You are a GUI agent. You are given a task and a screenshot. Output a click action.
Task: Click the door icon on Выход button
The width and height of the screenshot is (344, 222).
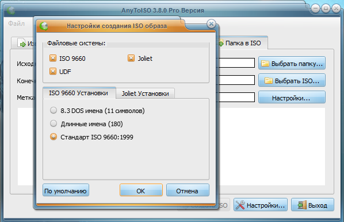point(302,205)
